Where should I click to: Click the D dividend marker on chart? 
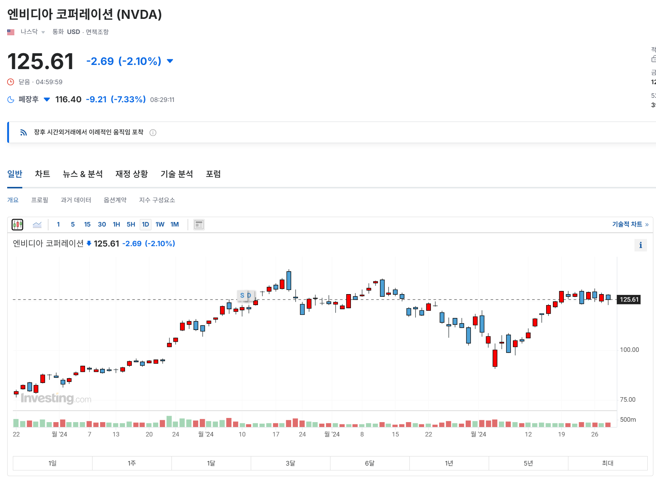[x=249, y=296]
